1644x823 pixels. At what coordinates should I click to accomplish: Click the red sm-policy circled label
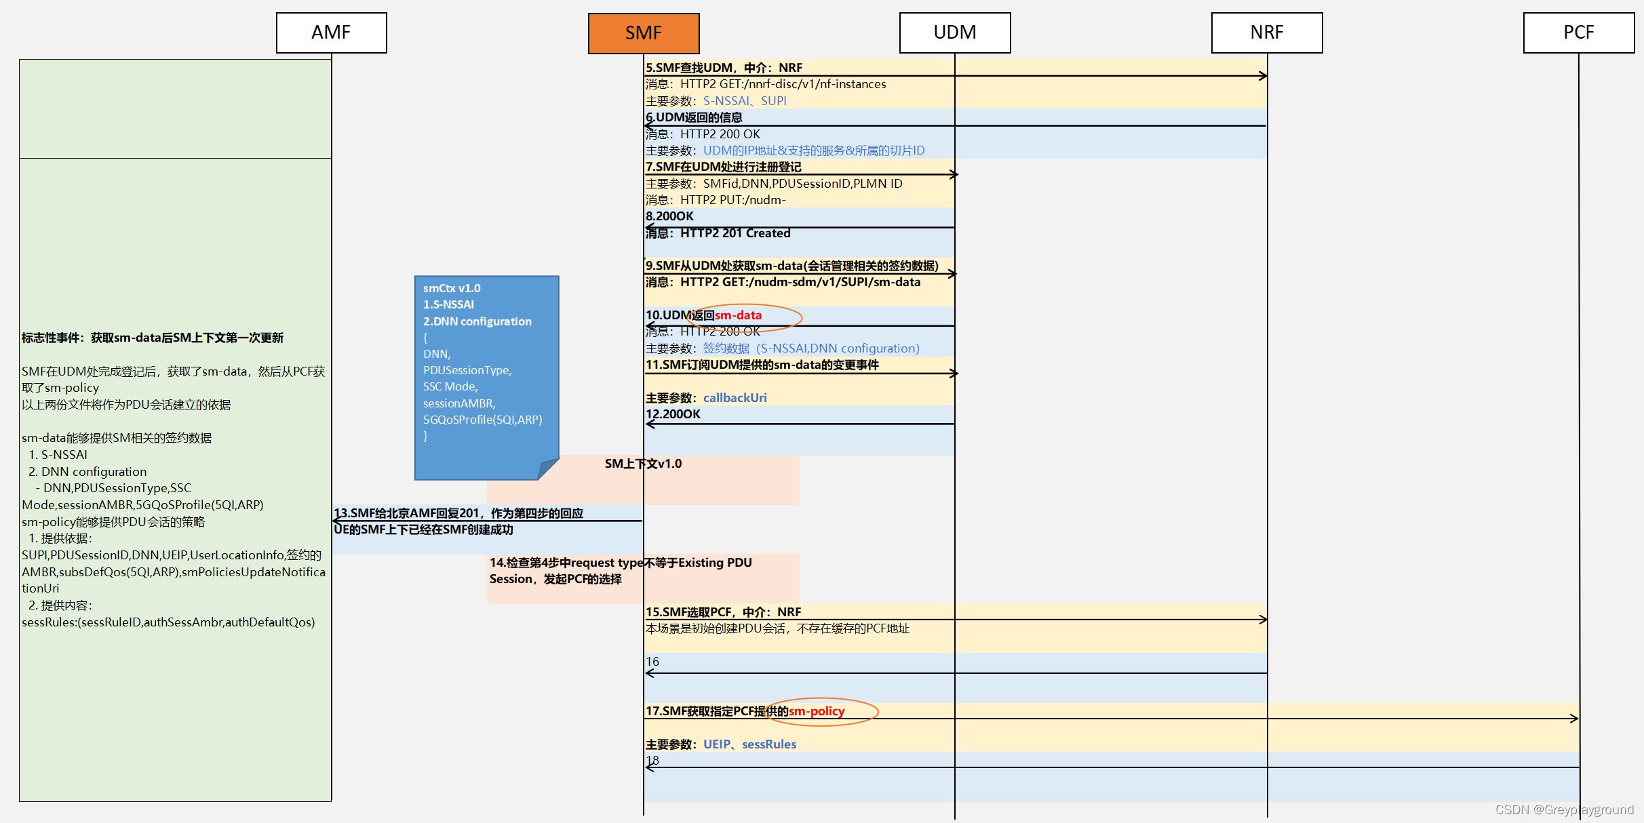817,711
